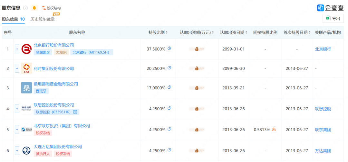The width and height of the screenshot is (348, 162).
Task: Click the 关联产品/机构 column header
Action: (x=328, y=32)
